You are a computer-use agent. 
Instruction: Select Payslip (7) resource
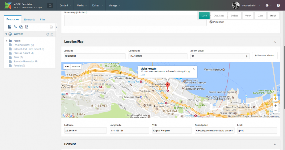19,66
